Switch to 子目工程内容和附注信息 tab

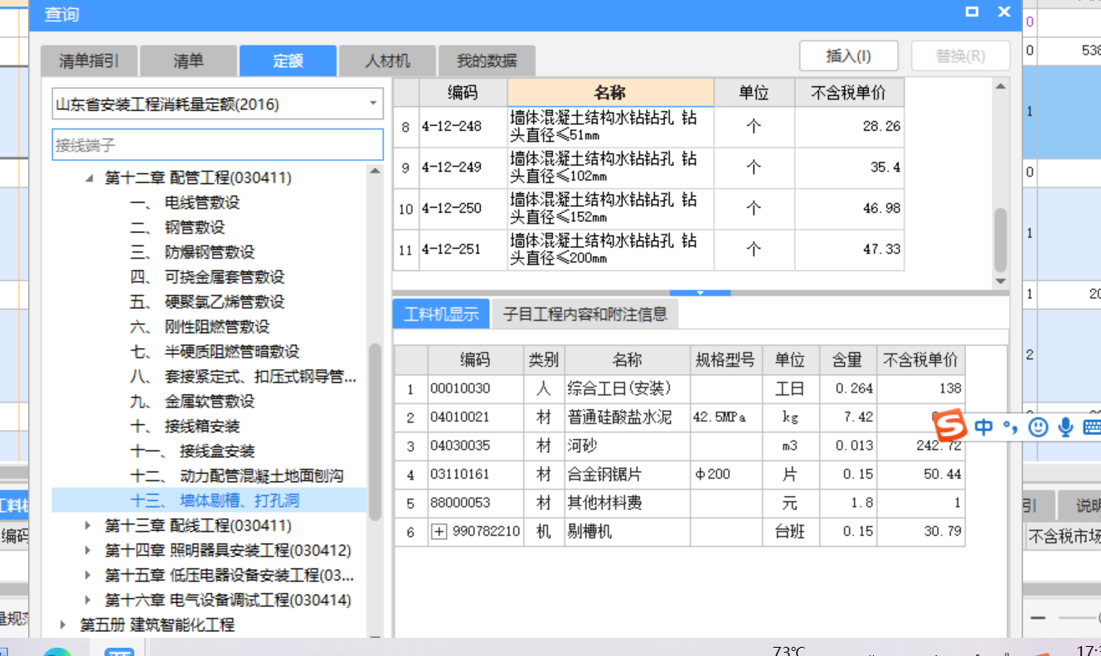[585, 314]
